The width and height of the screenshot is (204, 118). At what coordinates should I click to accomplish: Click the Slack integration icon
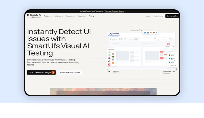pyautogui.click(x=151, y=32)
